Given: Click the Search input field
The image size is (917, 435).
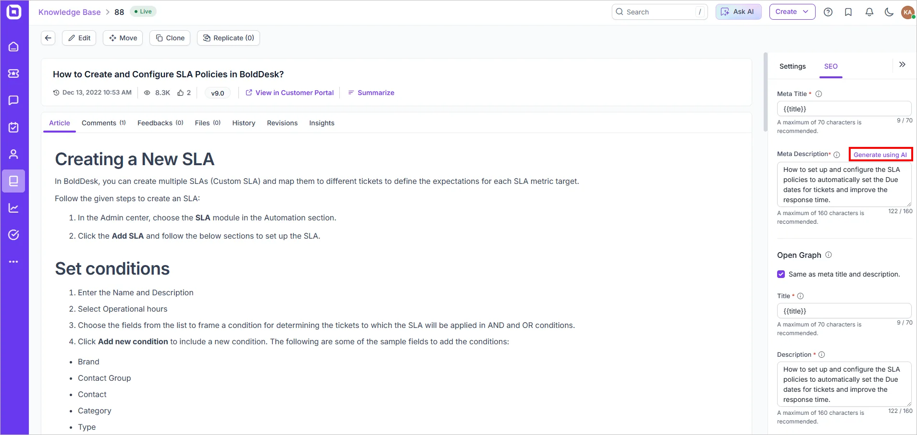Looking at the screenshot, I should 659,12.
